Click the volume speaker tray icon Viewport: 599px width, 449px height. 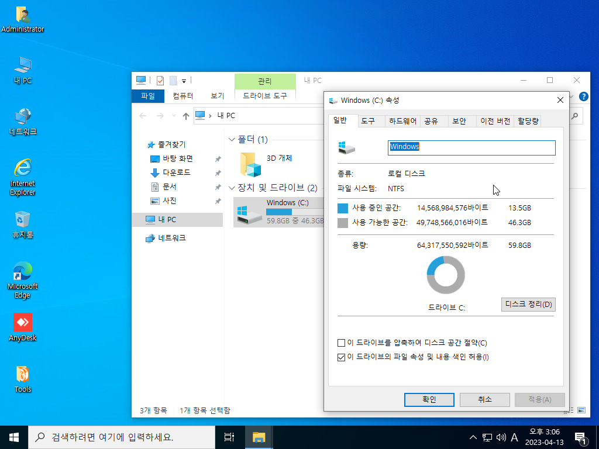pyautogui.click(x=501, y=437)
